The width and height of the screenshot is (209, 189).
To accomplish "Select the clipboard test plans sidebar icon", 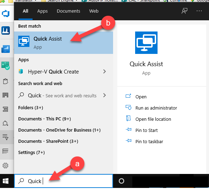I will (x=6, y=81).
